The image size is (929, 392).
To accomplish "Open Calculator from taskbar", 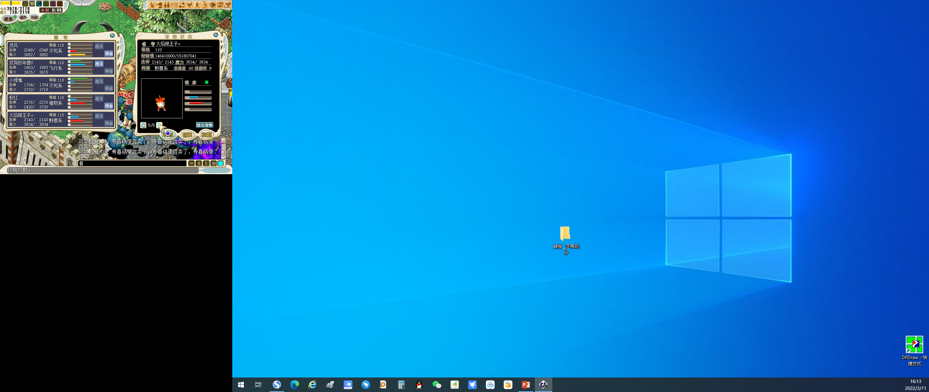I will pos(401,385).
